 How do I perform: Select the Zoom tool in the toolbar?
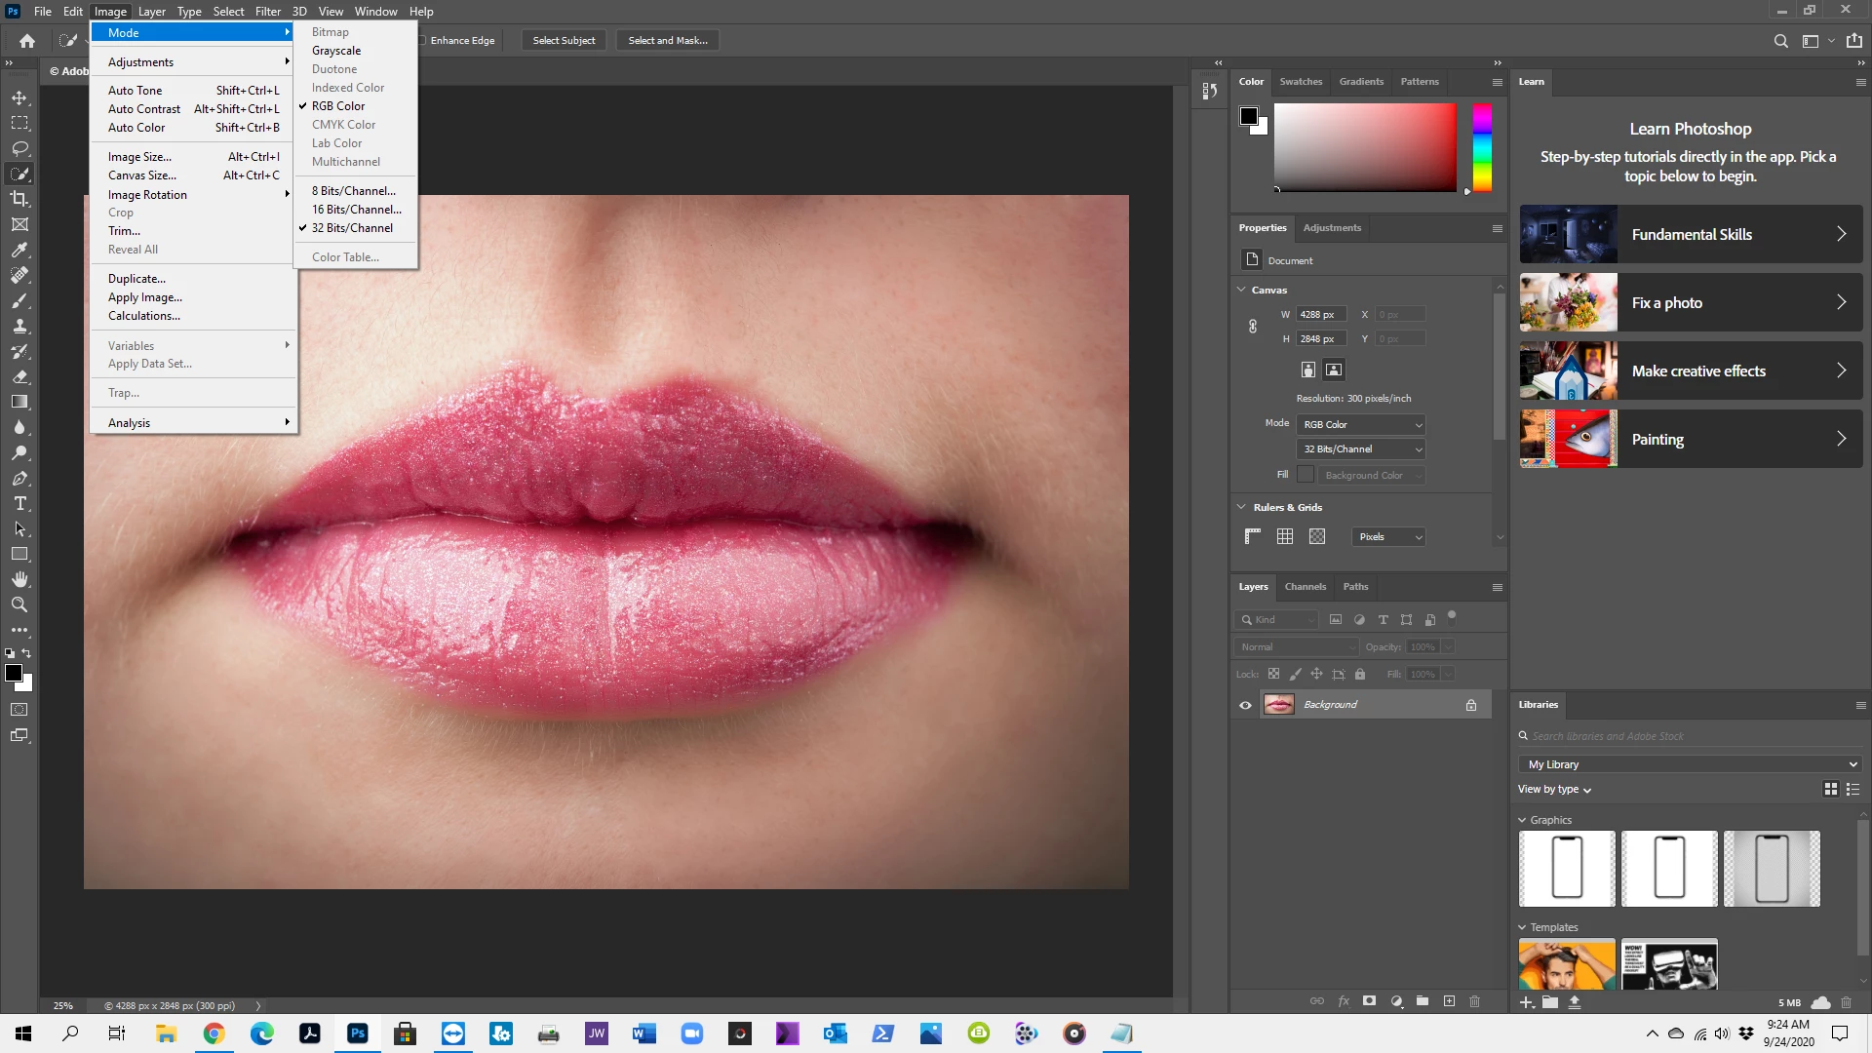(x=19, y=604)
